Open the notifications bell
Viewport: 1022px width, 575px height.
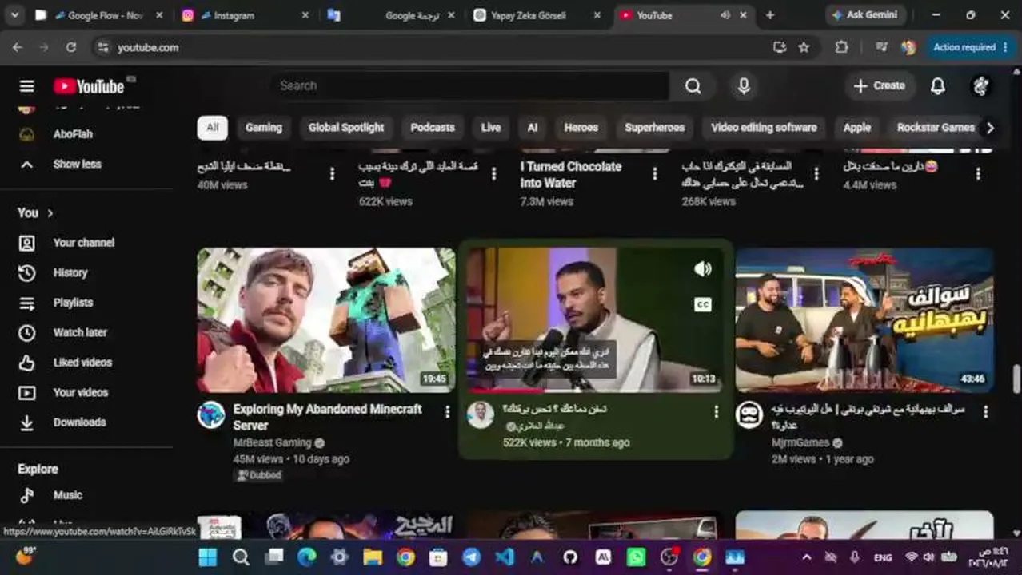938,86
